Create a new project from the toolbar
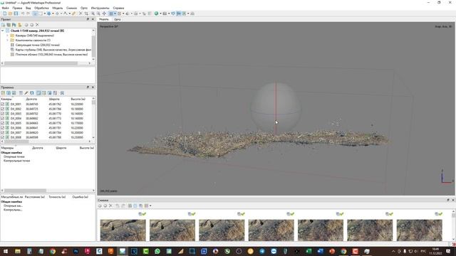The height and width of the screenshot is (256, 456). 4,14
